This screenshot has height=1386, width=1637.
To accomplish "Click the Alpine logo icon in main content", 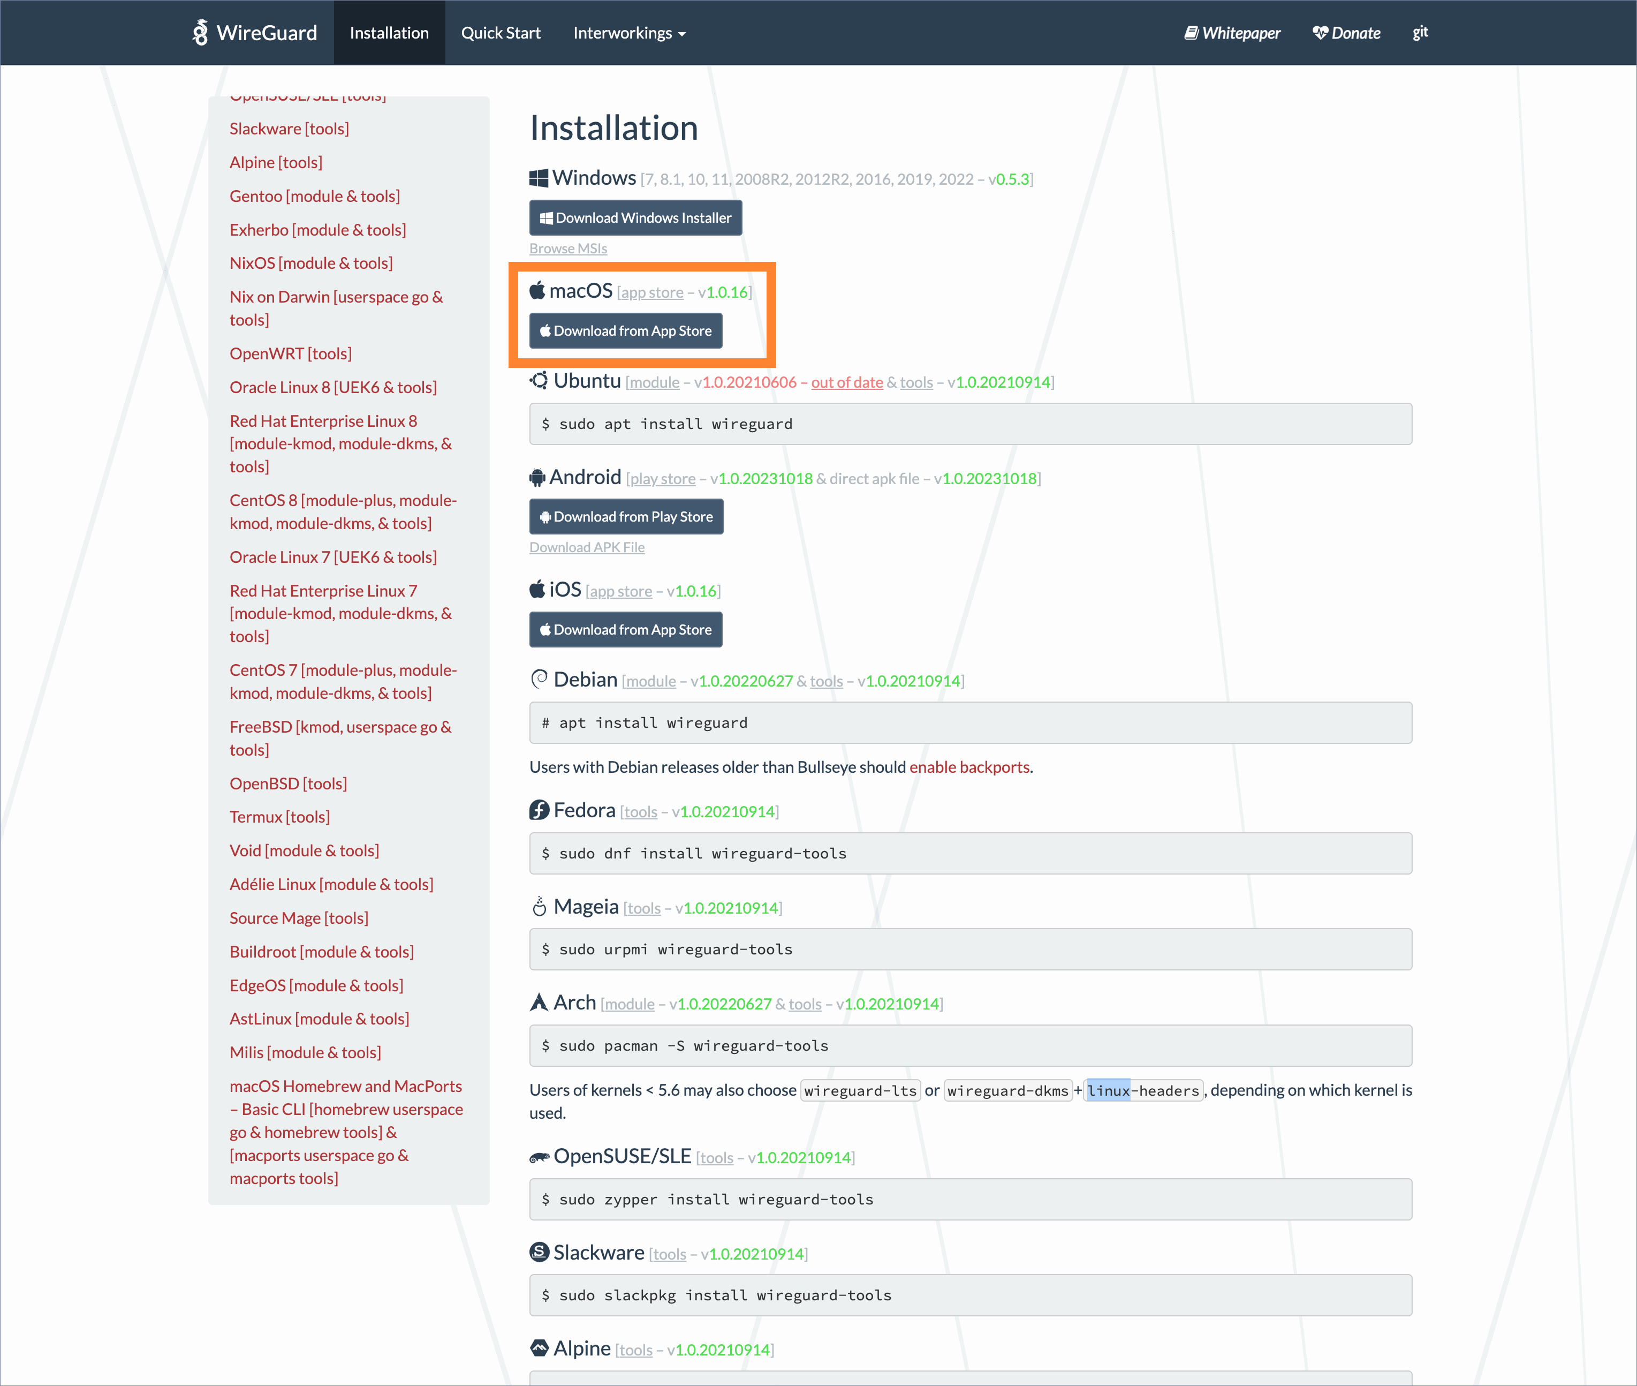I will coord(539,1349).
